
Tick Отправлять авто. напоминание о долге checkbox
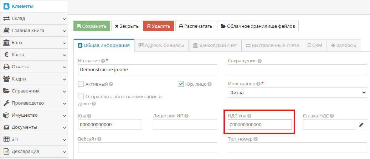pos(81,97)
